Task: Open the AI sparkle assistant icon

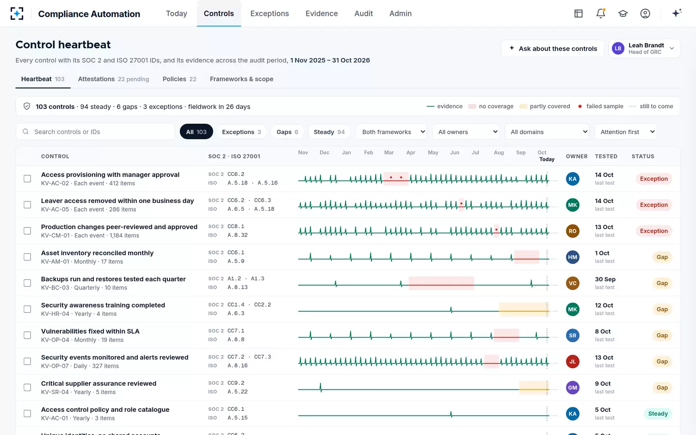Action: click(x=677, y=13)
